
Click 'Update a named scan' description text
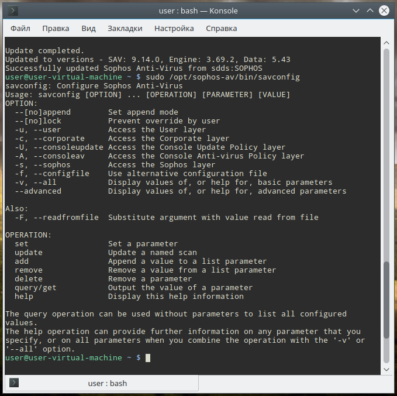click(x=153, y=253)
